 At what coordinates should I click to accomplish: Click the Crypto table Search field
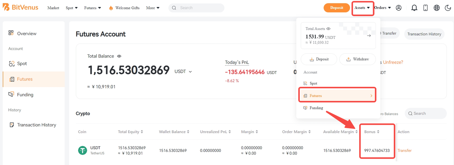click(426, 113)
